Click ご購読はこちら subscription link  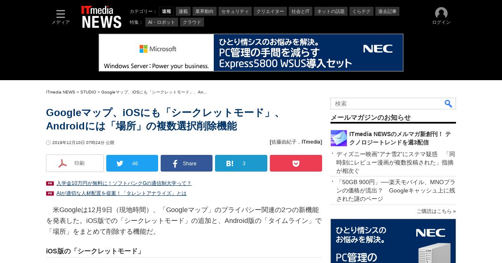tap(436, 211)
